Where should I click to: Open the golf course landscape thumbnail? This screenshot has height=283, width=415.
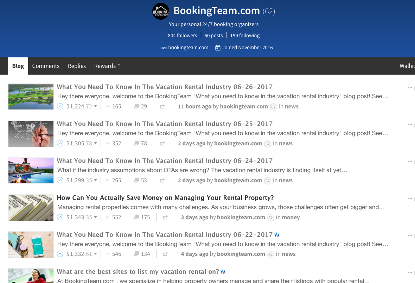31,97
